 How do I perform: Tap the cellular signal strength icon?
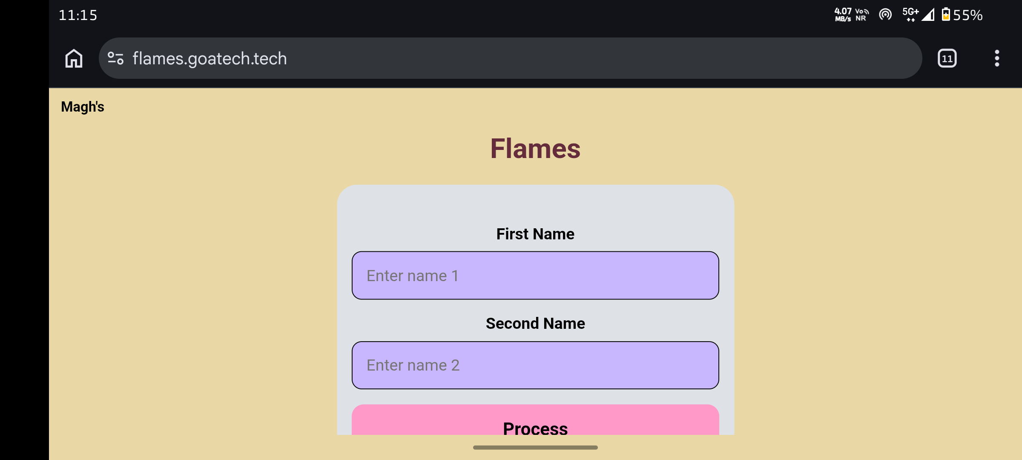coord(928,15)
